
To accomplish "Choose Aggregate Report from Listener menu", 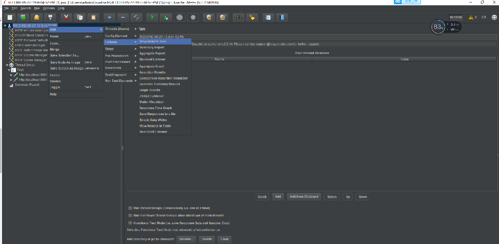I will [x=165, y=53].
